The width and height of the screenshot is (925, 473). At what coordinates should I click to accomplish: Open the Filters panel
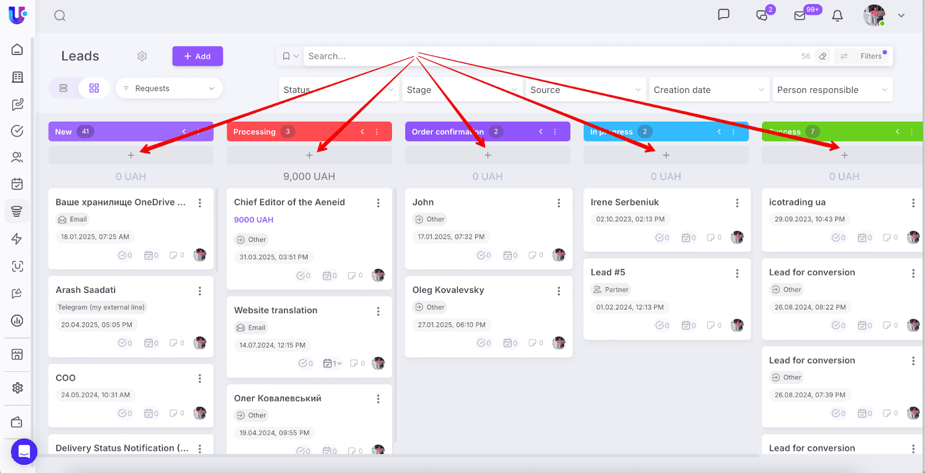coord(861,56)
